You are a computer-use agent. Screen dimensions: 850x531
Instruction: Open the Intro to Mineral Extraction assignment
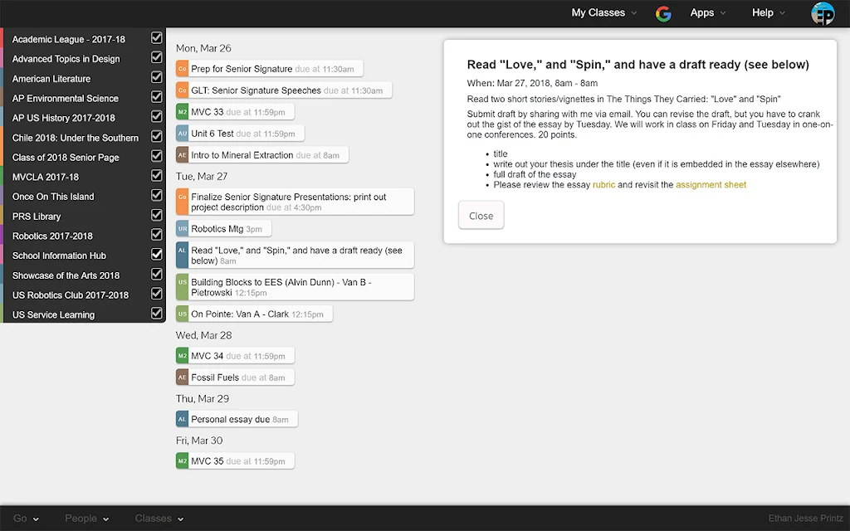click(x=262, y=155)
